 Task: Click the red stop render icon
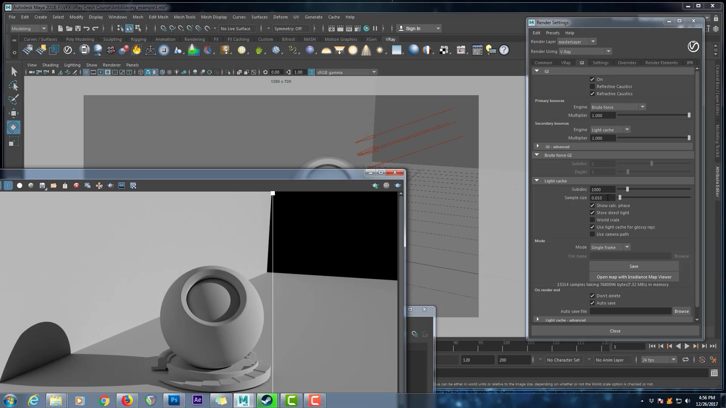pos(76,185)
